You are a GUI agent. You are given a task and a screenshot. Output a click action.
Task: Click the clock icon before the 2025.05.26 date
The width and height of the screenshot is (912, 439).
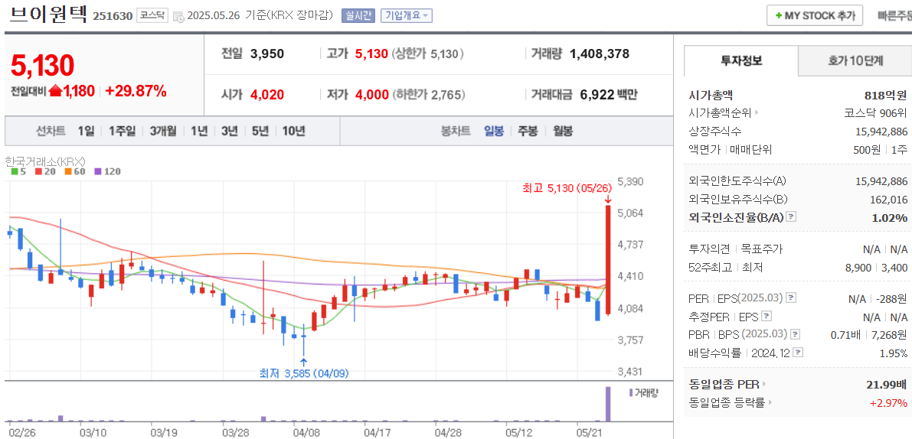coord(179,17)
